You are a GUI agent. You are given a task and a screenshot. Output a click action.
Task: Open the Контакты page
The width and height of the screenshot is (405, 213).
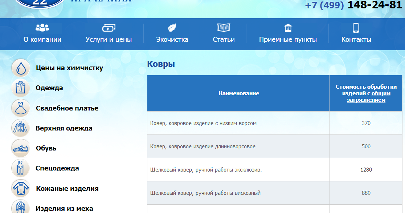pyautogui.click(x=356, y=40)
